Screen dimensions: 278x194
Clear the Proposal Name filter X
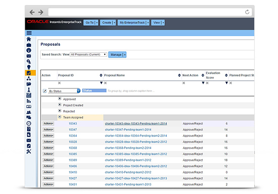point(105,83)
